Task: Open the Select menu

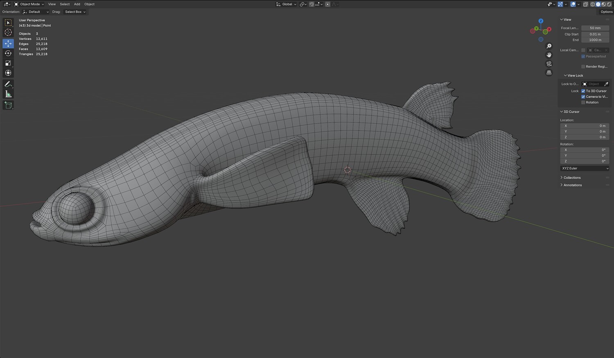Action: click(65, 4)
